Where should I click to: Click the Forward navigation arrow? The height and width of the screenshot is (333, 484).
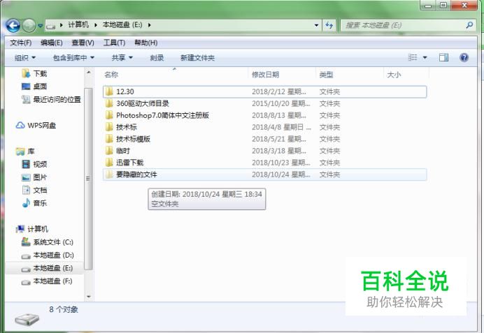click(29, 26)
